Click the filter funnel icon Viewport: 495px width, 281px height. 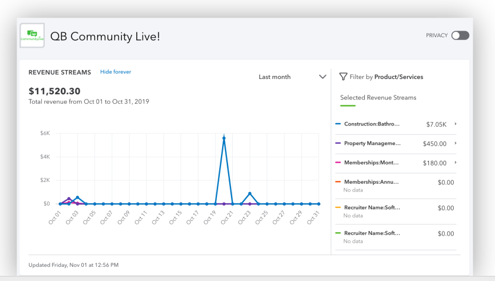343,77
